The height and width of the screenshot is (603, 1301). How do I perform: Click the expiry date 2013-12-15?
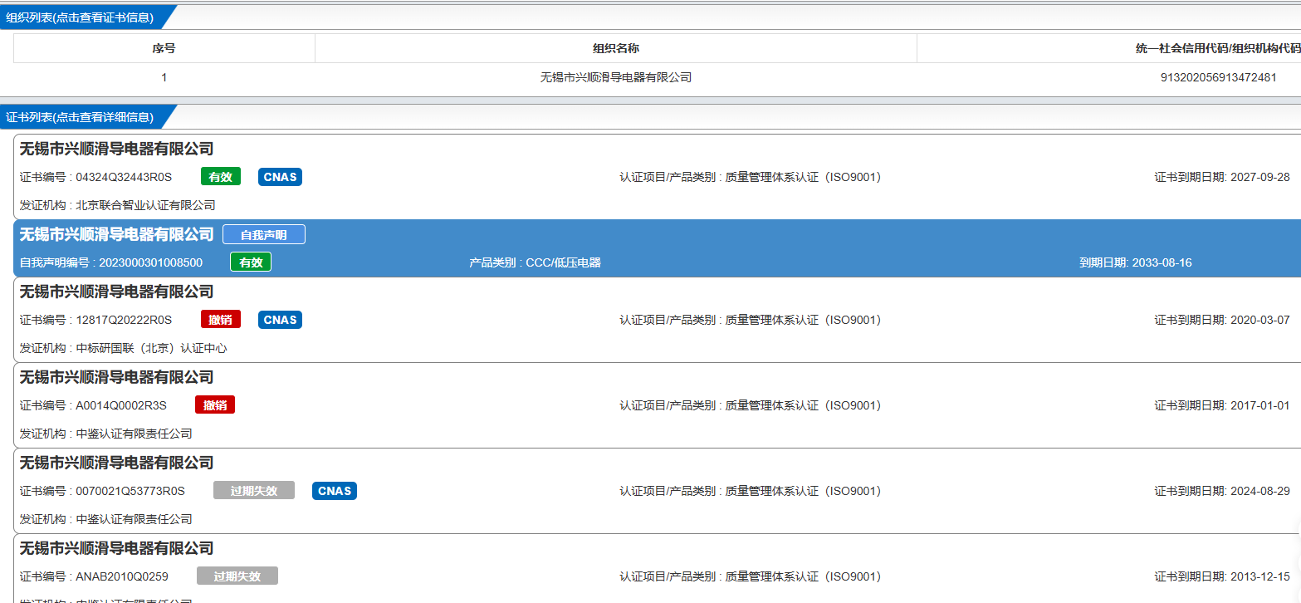coord(1259,576)
